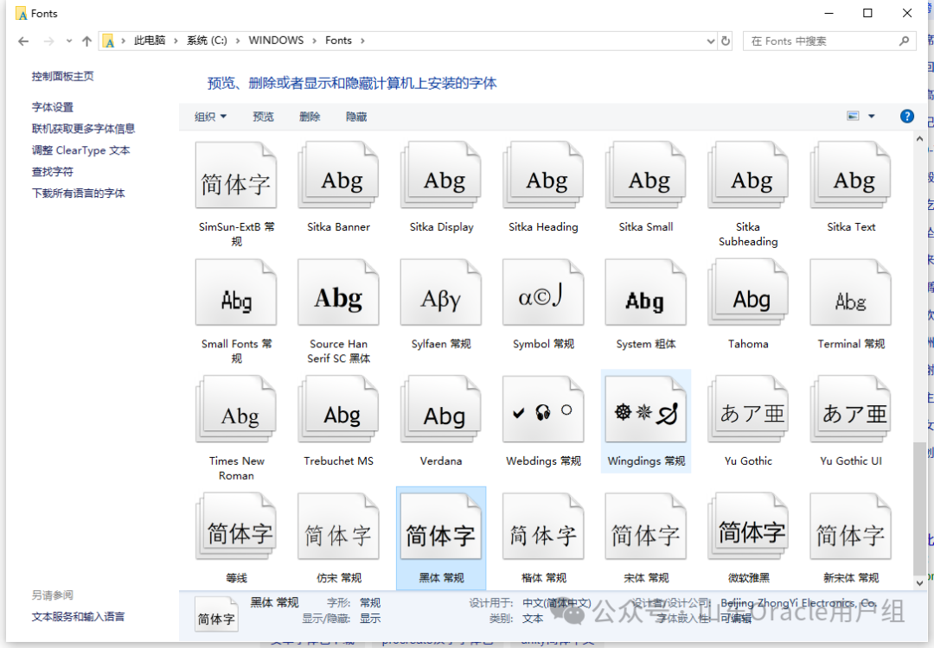Focus the 在 Fonts 中搜索 search box
This screenshot has width=934, height=648.
829,41
